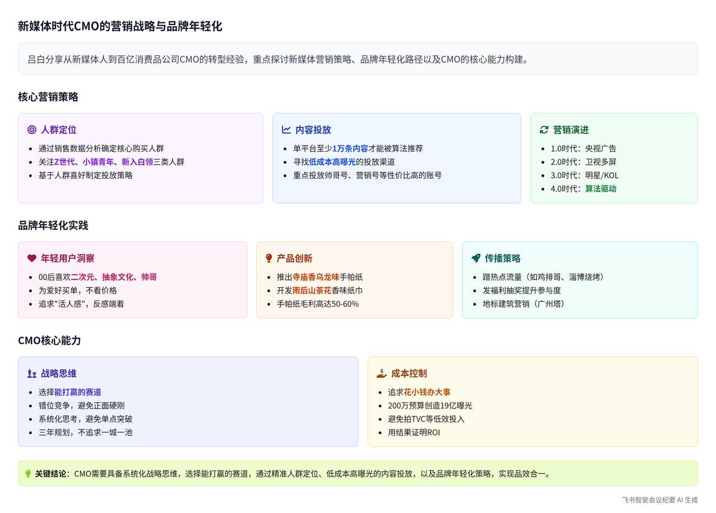716x513 pixels.
Task: Click the highlighted text 低成本高曝光
Action: (332, 162)
